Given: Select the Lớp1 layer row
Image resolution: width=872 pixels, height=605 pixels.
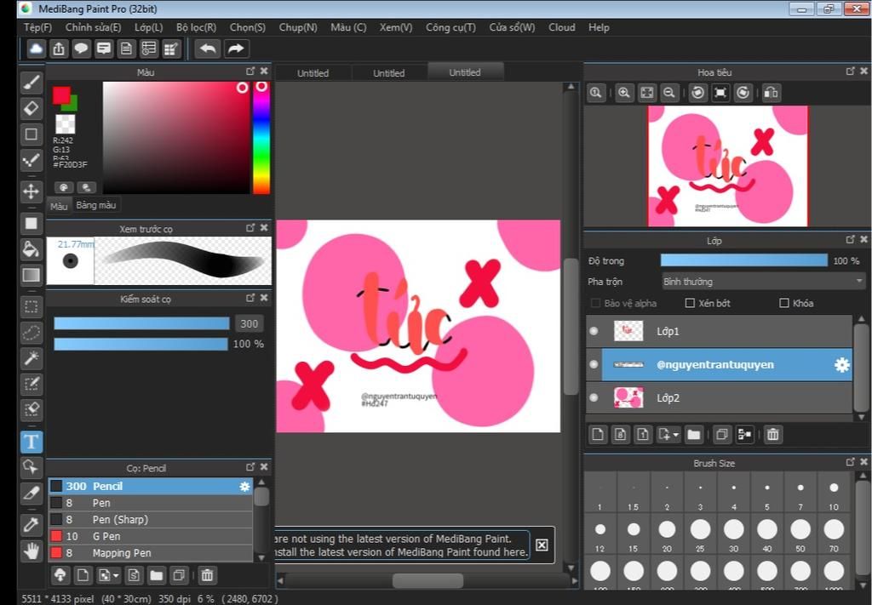Looking at the screenshot, I should pos(719,331).
